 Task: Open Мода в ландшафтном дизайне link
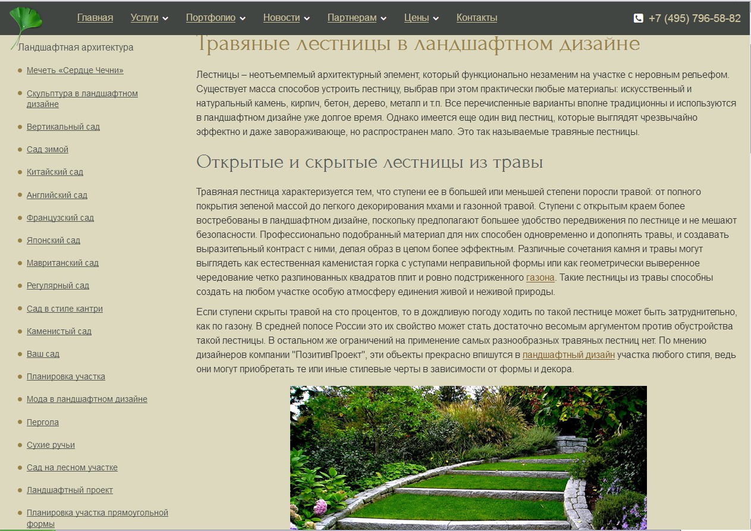(87, 399)
